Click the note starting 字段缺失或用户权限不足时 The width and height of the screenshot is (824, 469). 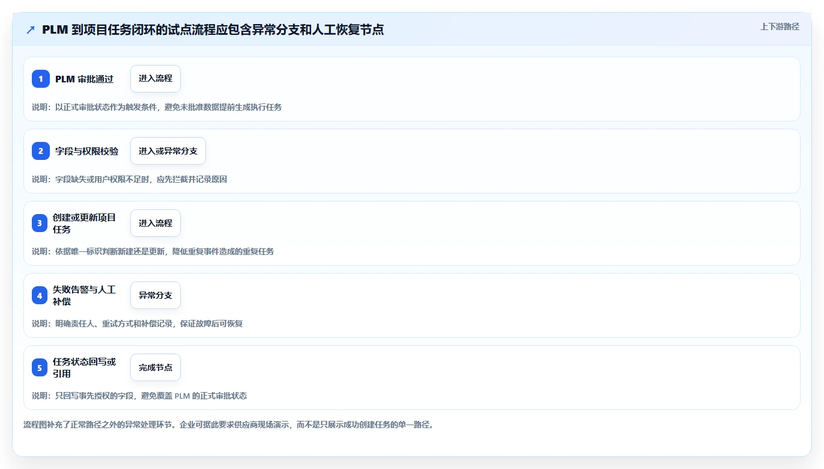coord(130,179)
